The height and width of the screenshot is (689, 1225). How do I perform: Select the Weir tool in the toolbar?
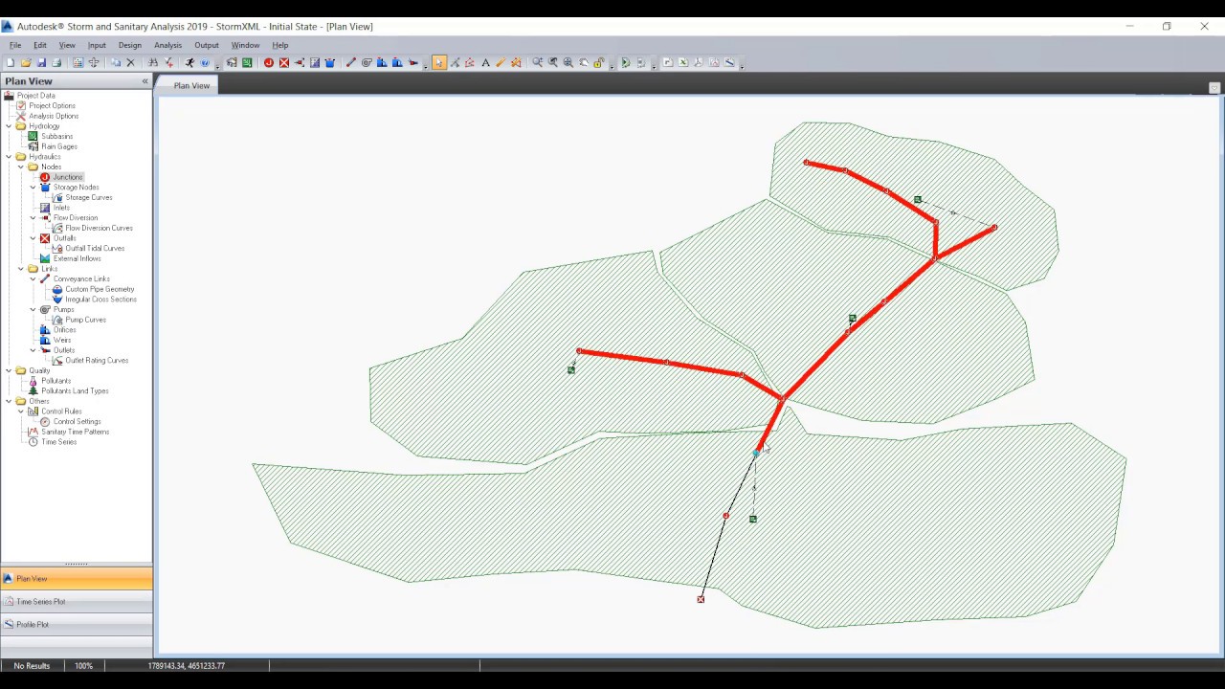click(x=397, y=63)
